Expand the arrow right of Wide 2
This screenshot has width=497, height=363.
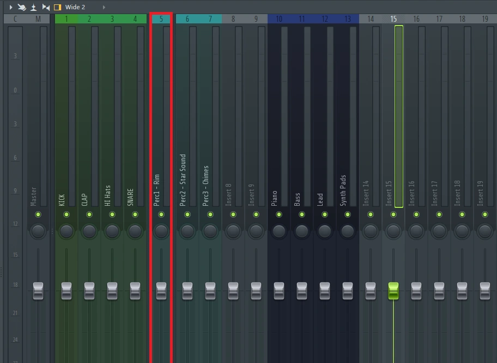(104, 7)
